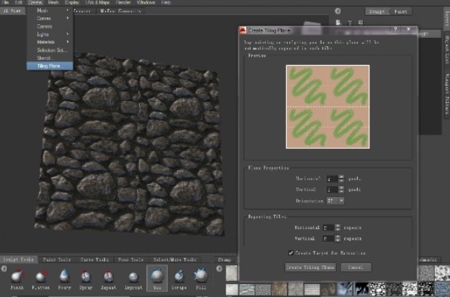Click Plane Properties Vertical quads field
Viewport: 450px width, 297px height.
tap(332, 190)
